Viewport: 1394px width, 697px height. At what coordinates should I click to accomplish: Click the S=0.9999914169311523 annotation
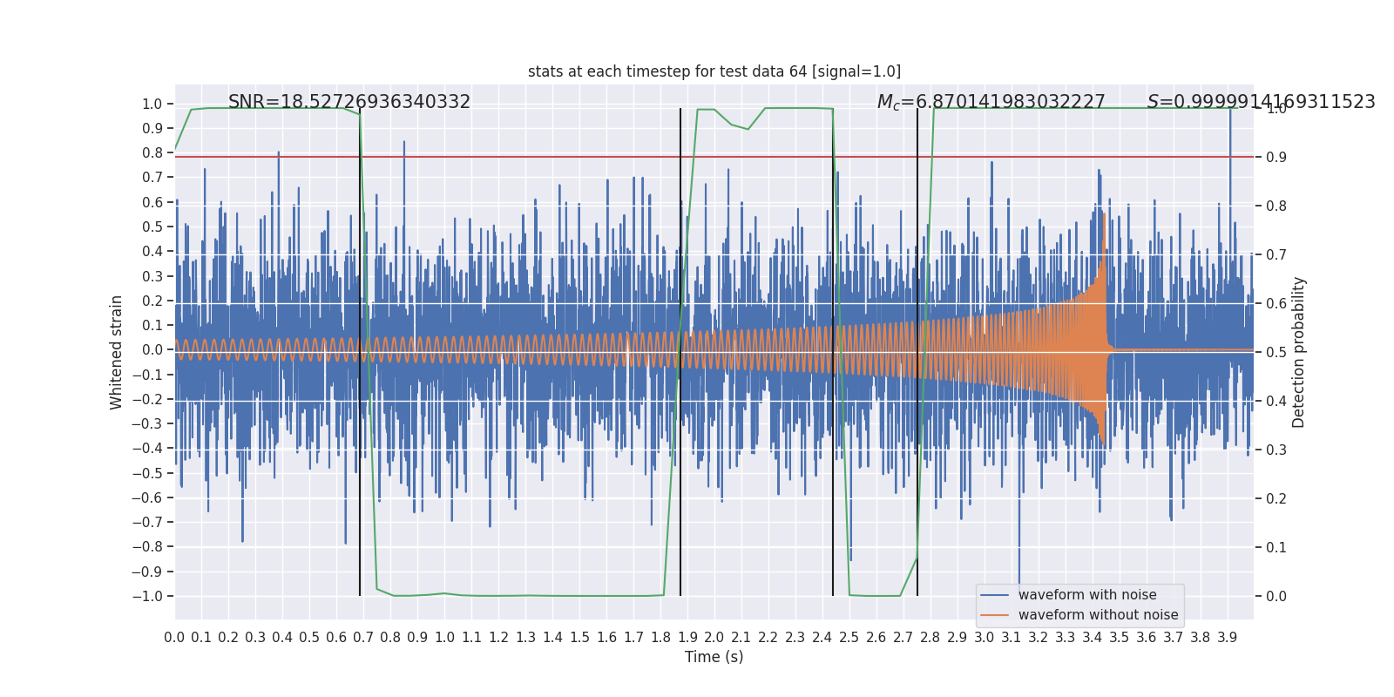[1262, 102]
